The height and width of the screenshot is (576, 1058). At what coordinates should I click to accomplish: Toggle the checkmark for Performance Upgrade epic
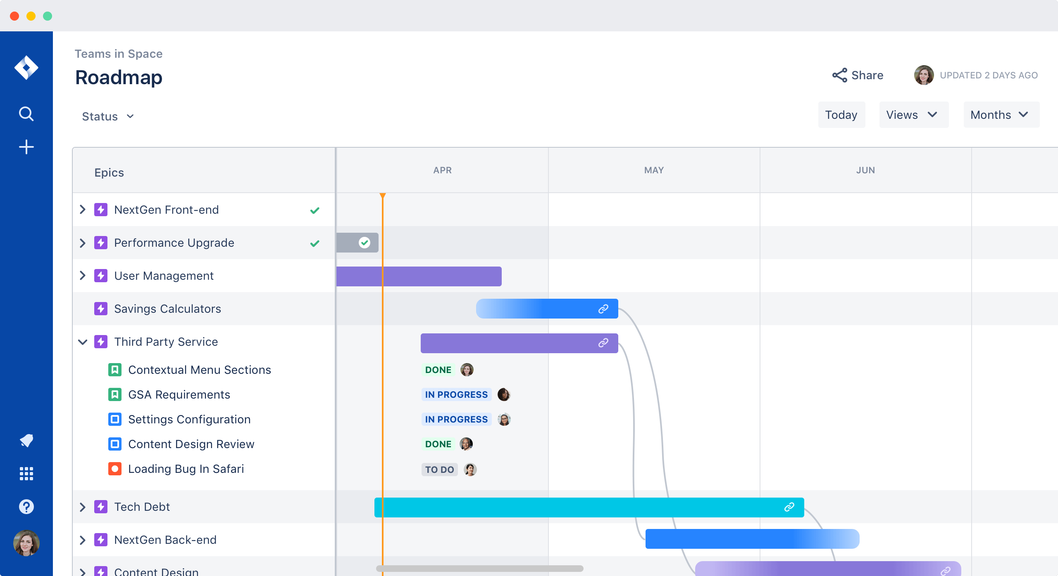point(315,243)
